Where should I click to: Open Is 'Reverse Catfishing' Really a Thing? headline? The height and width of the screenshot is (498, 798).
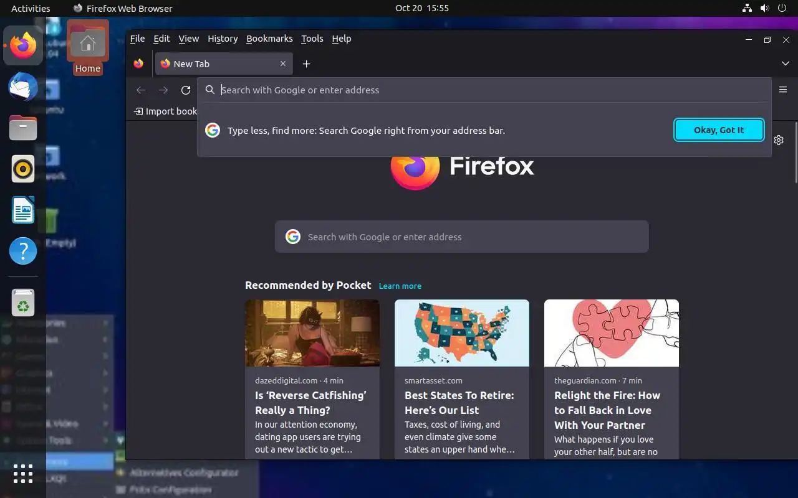[x=310, y=403]
